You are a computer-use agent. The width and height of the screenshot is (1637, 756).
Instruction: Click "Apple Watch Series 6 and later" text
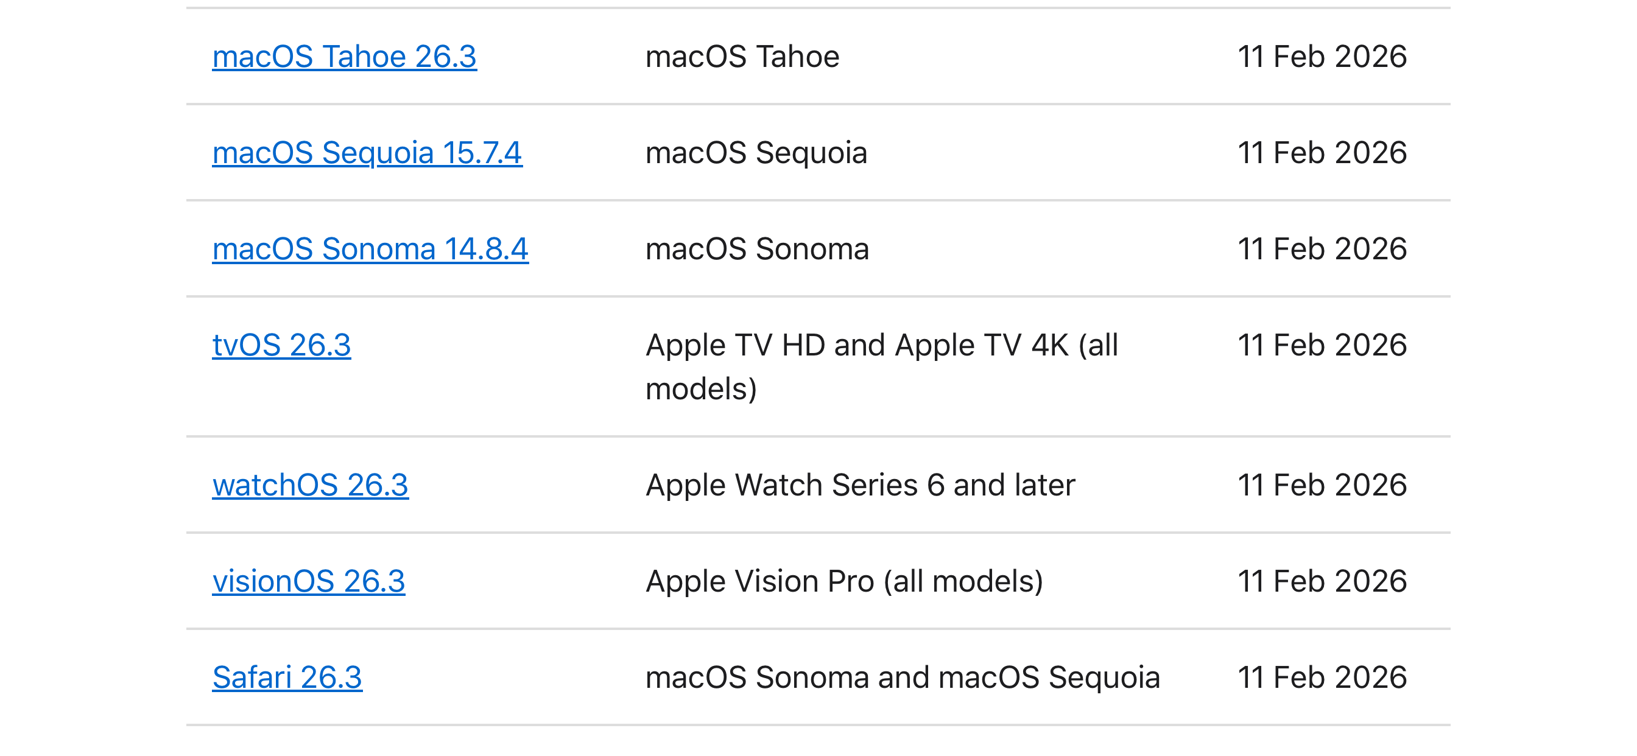tap(860, 485)
